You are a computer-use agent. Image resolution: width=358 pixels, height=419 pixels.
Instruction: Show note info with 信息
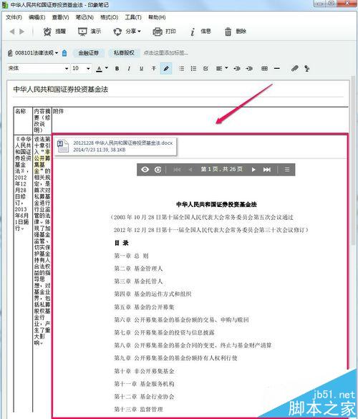point(200,32)
